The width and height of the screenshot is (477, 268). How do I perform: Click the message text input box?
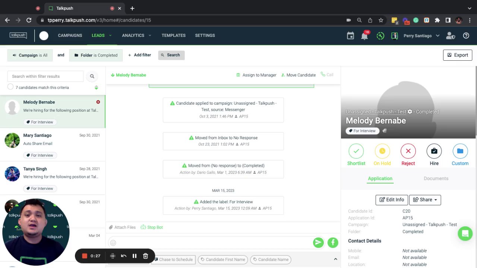[214, 243]
